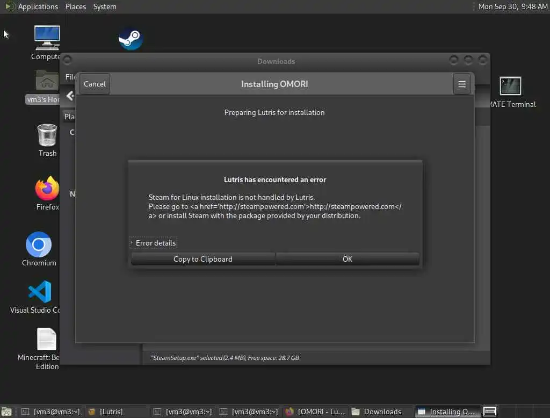This screenshot has width=550, height=418.
Task: Open the Computer desktop icon
Action: tap(47, 38)
